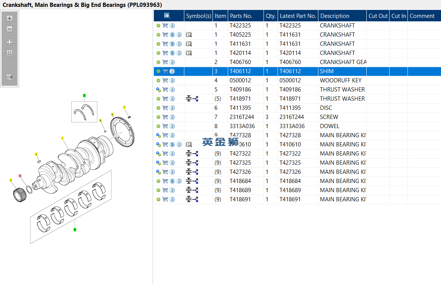Viewport: 441px width, 284px height.
Task: Show info for T427326 bearing kit
Action: pos(172,172)
